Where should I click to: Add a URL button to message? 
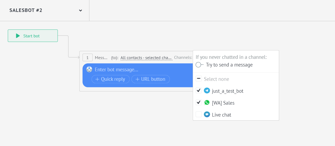151,79
